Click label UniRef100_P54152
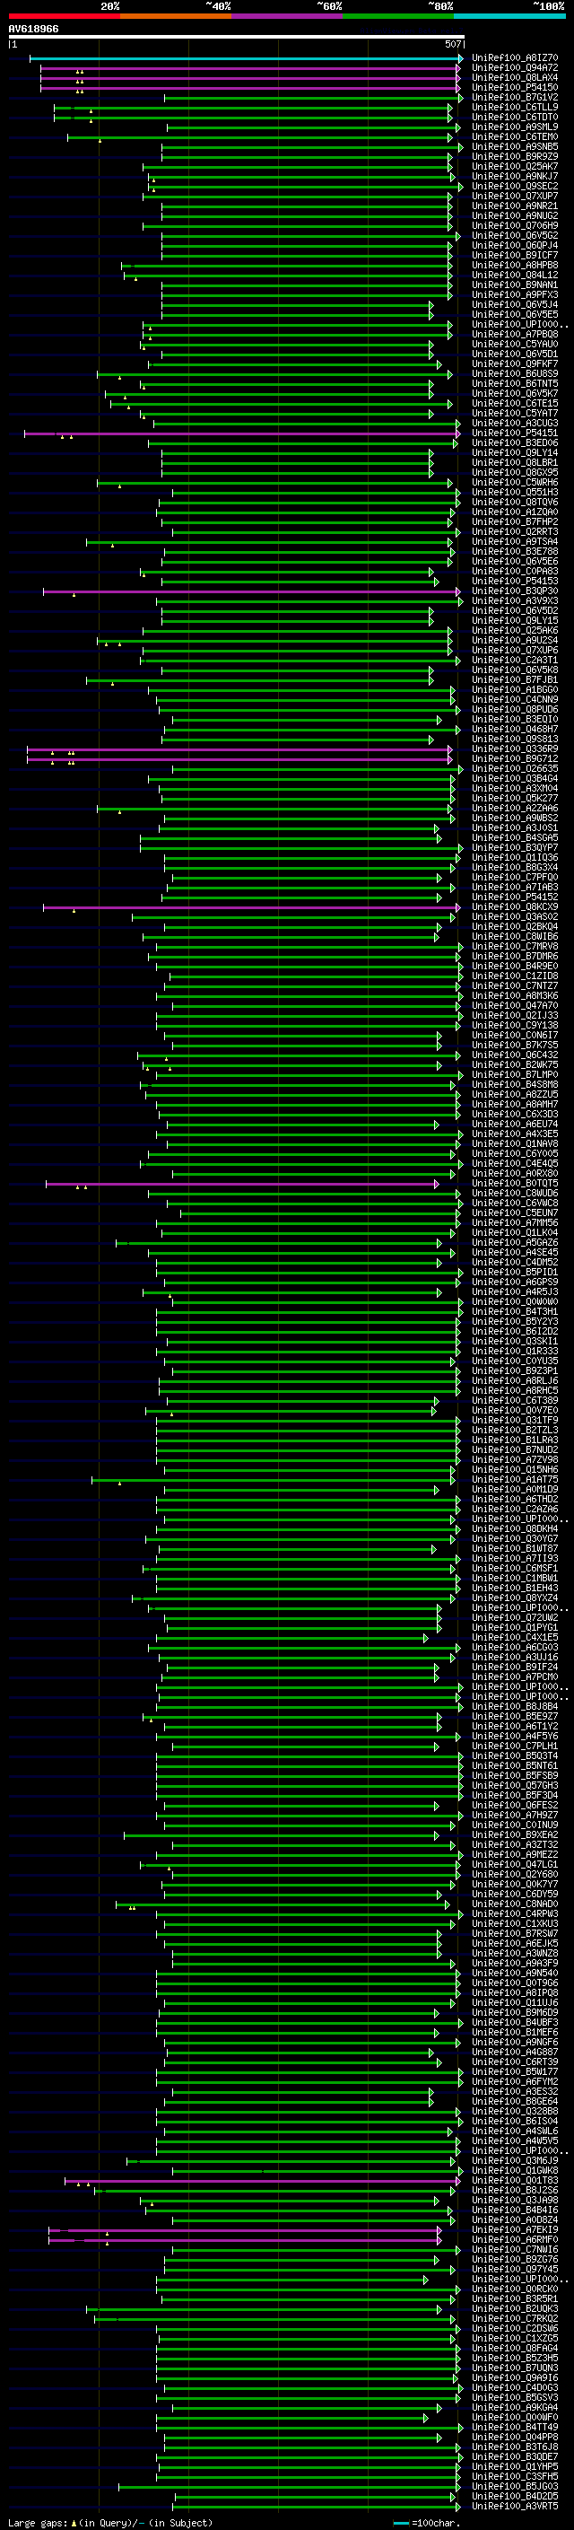The width and height of the screenshot is (574, 2530). (514, 897)
